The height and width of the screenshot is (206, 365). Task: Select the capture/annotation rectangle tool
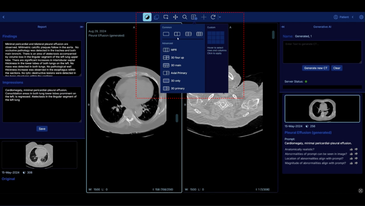coord(166,17)
